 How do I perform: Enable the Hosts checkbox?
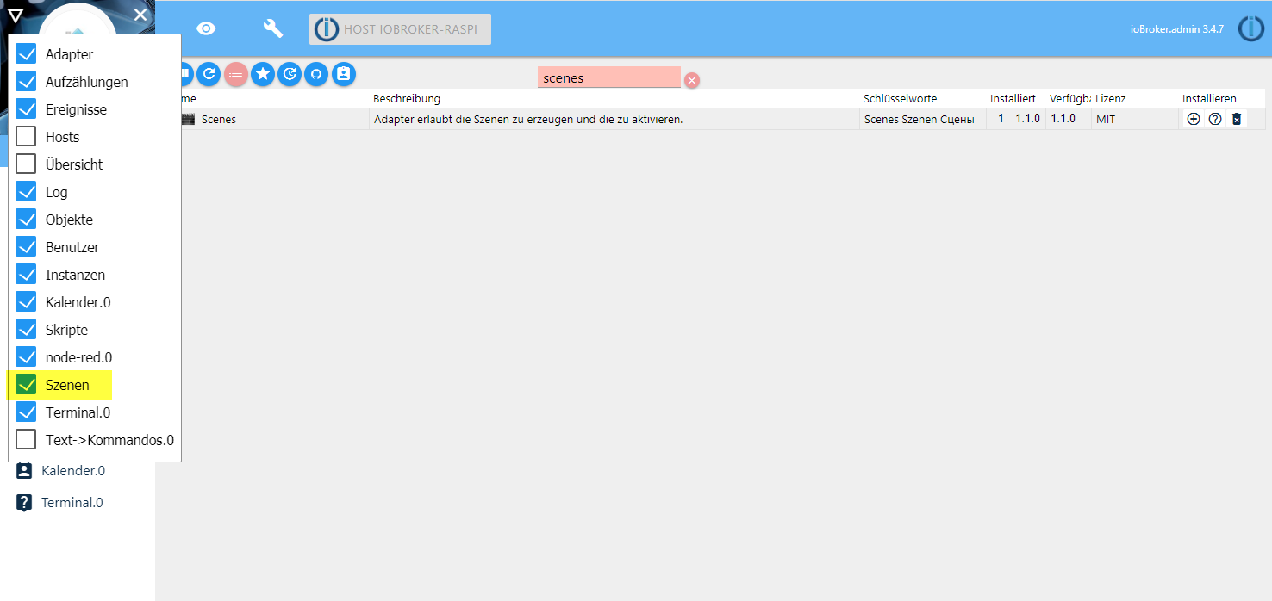[x=26, y=137]
